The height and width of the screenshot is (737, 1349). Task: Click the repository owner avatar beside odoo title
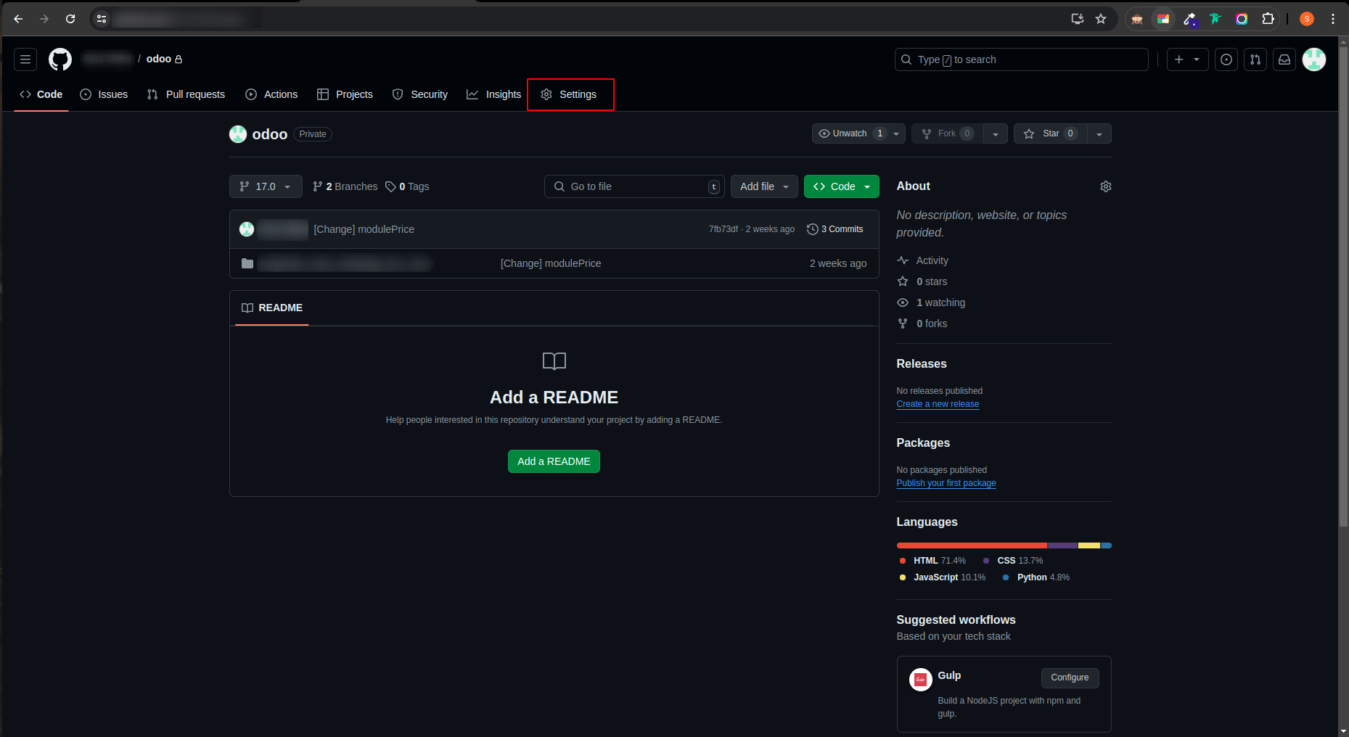[238, 134]
